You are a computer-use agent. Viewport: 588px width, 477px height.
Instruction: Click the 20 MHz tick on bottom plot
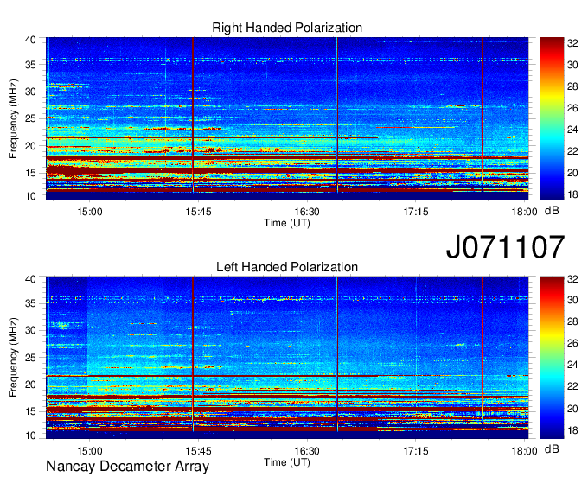(30, 385)
